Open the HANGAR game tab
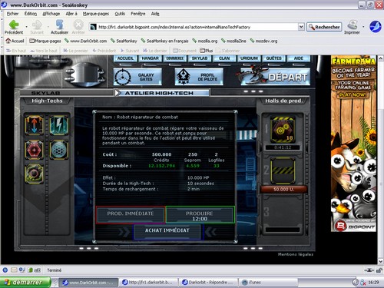 click(x=150, y=58)
